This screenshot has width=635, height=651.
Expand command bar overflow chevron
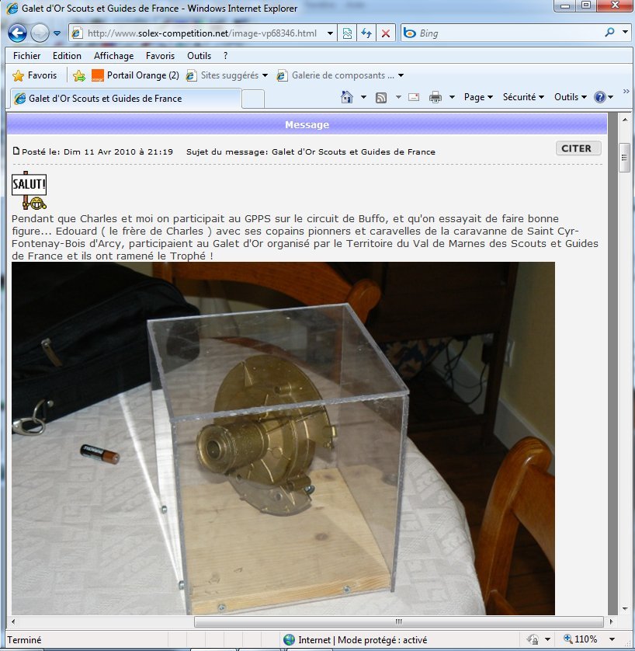[626, 92]
